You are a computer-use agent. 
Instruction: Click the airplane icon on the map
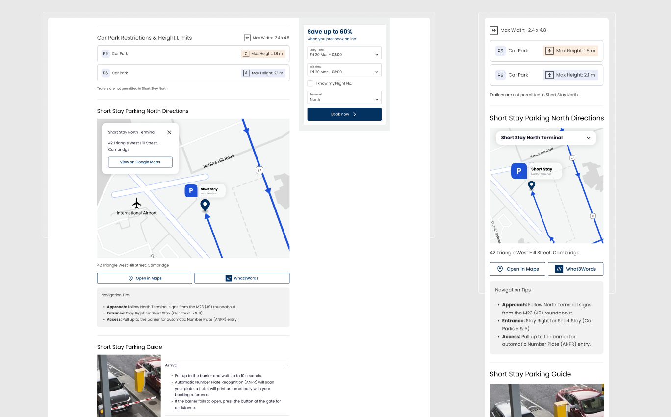pyautogui.click(x=137, y=203)
